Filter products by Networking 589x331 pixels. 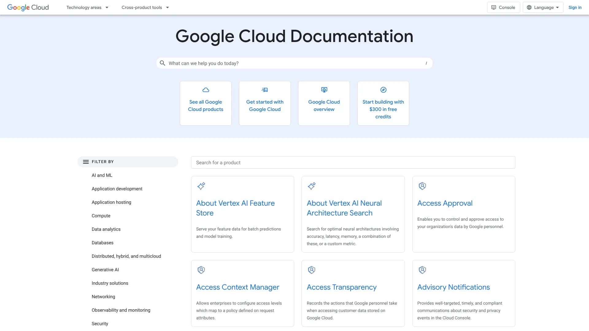tap(103, 297)
